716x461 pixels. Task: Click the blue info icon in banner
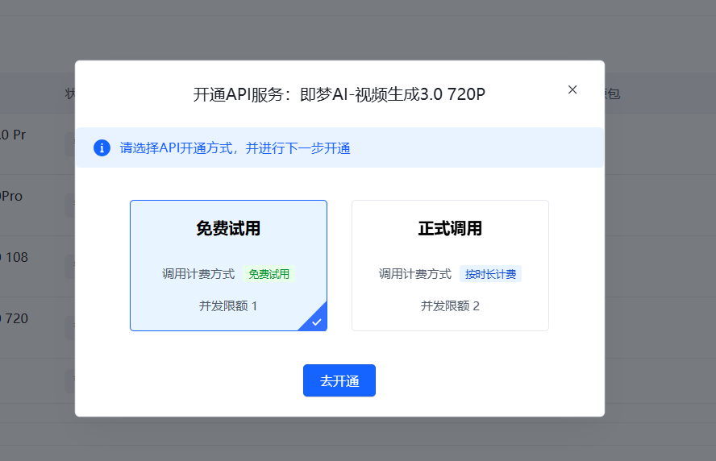point(102,147)
